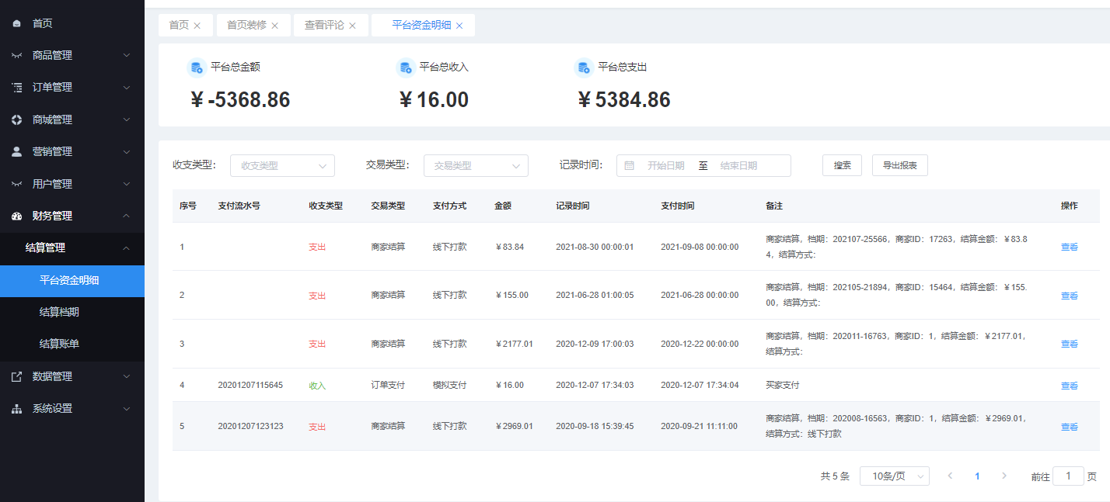Click the 数据管理 export icon
Screen dimensions: 1110x502
tap(17, 377)
